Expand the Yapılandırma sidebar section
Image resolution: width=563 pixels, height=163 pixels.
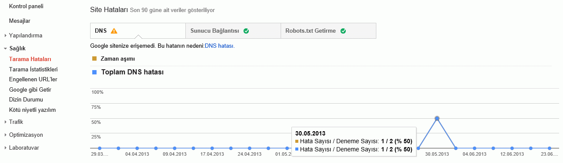coord(6,36)
